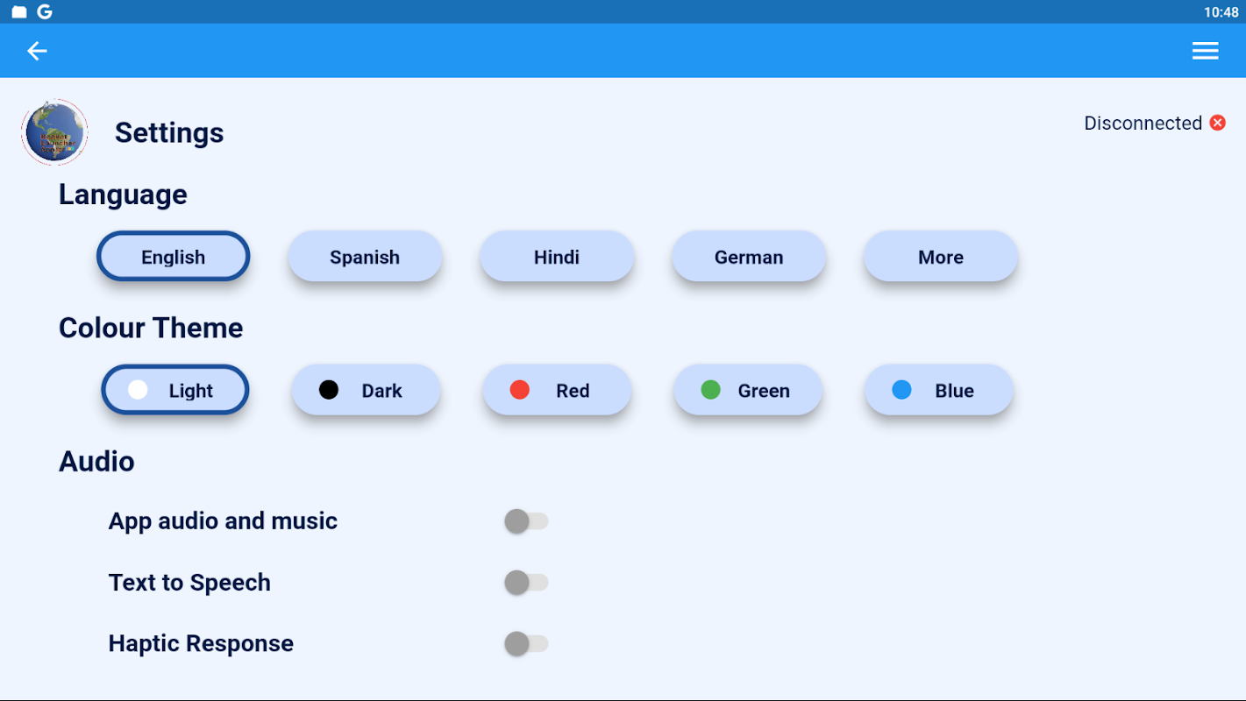Select Spanish language
The height and width of the screenshot is (701, 1246).
tap(365, 257)
